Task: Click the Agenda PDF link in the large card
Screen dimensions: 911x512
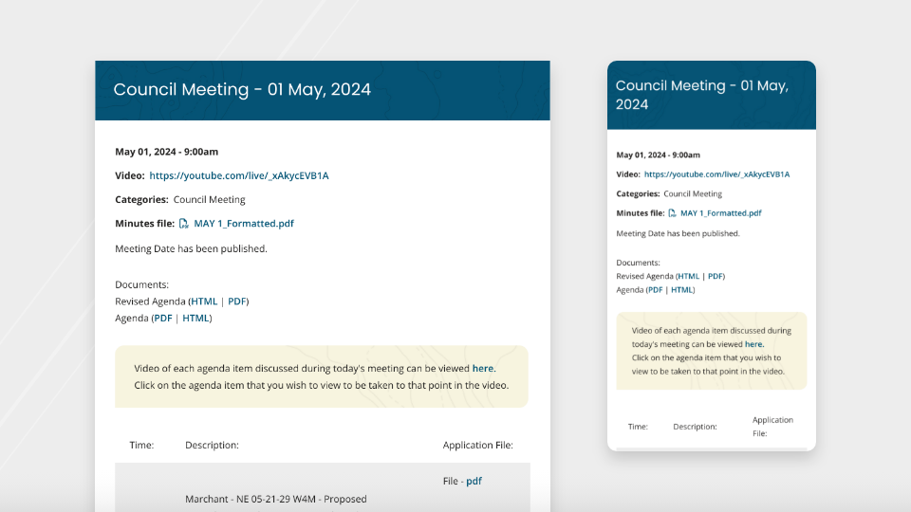Action: pyautogui.click(x=163, y=319)
